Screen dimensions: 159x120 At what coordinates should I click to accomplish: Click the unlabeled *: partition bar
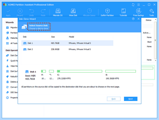point(51,71)
